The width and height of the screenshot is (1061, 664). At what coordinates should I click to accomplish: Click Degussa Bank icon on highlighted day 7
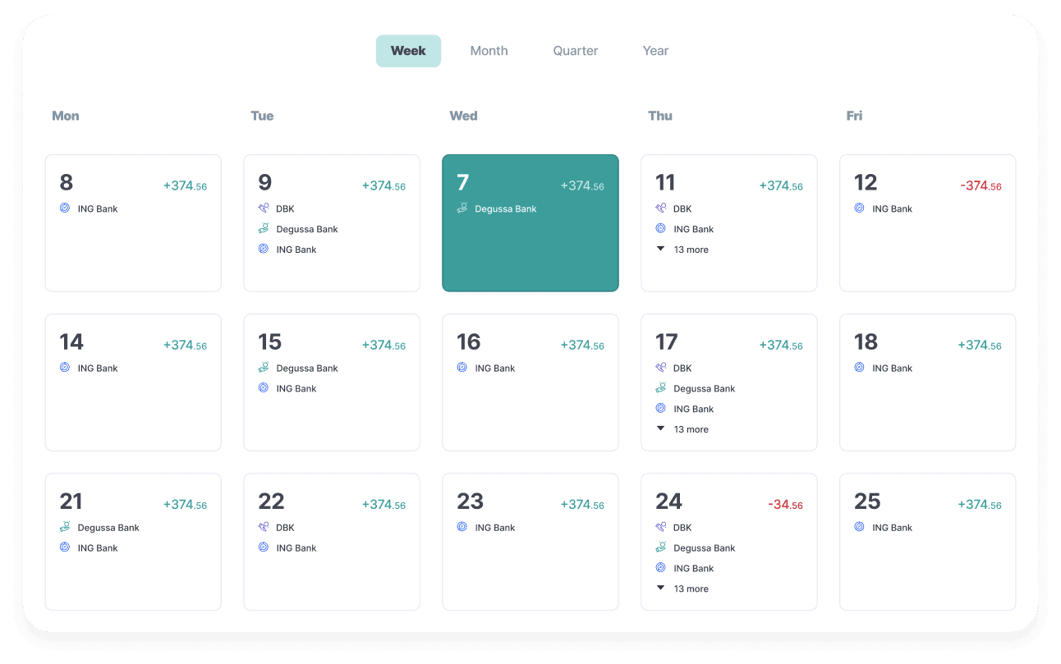[462, 208]
